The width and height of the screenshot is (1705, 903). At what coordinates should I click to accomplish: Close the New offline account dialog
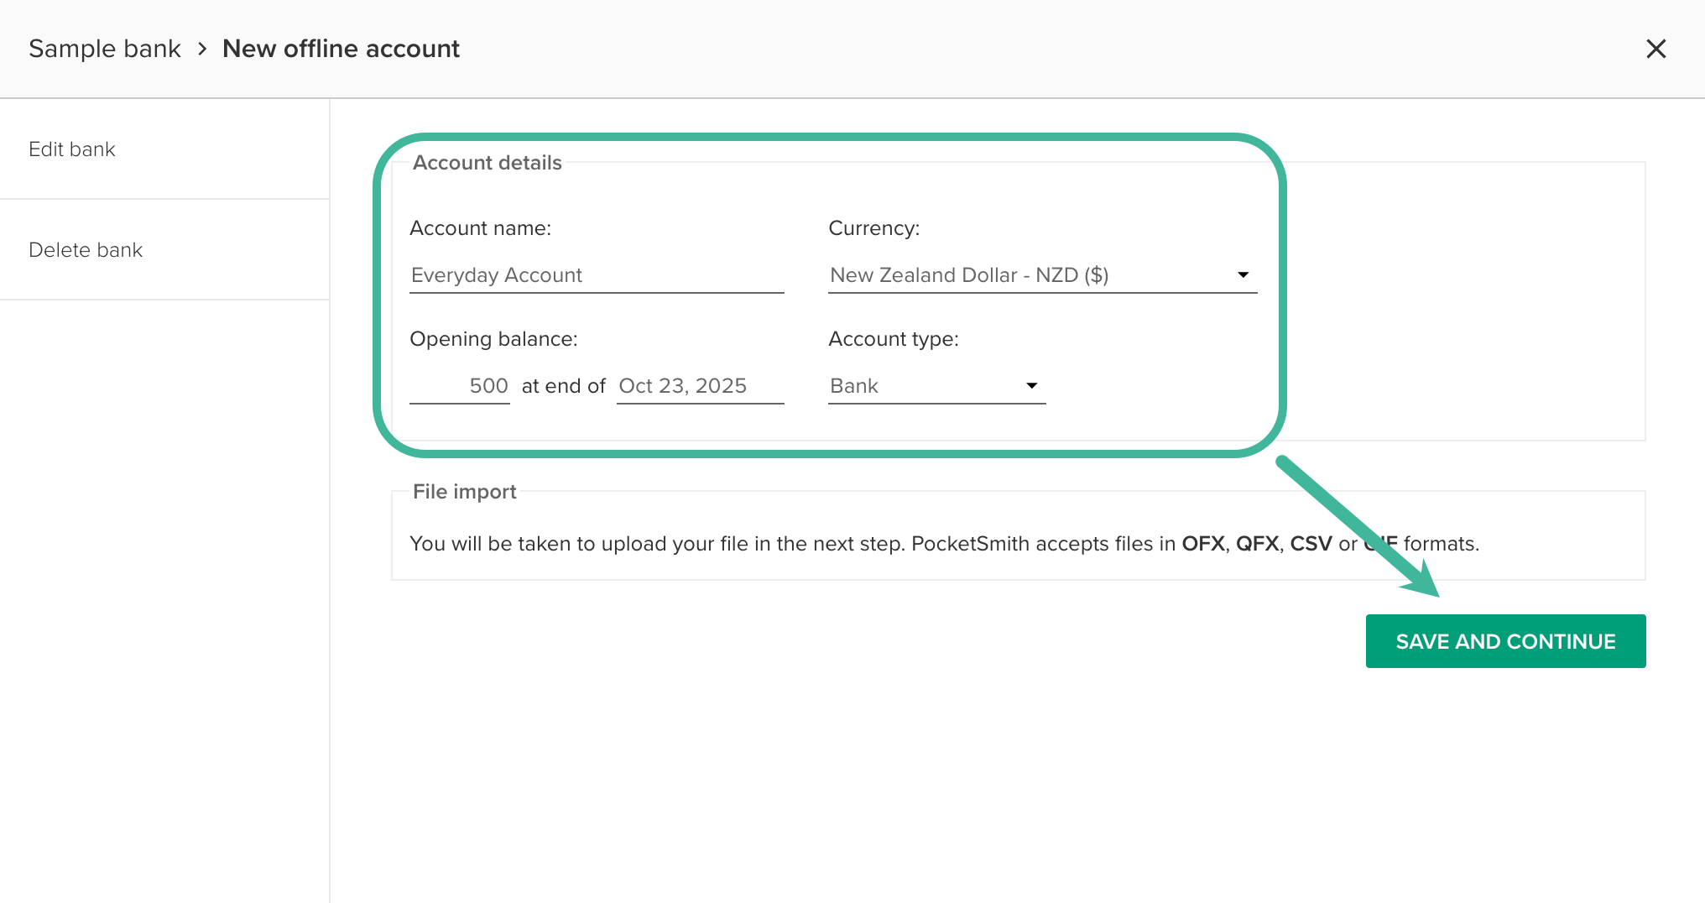pos(1655,49)
